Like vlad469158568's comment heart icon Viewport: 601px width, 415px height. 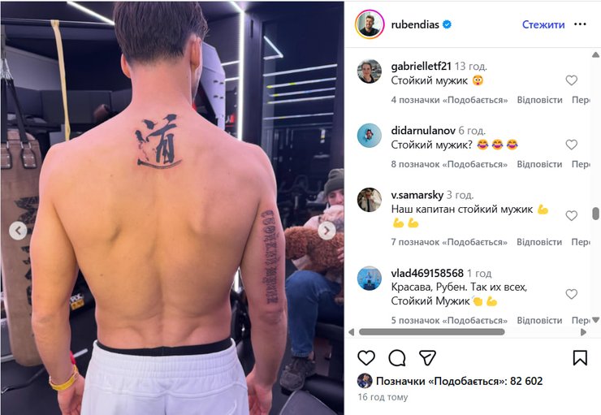coord(572,294)
